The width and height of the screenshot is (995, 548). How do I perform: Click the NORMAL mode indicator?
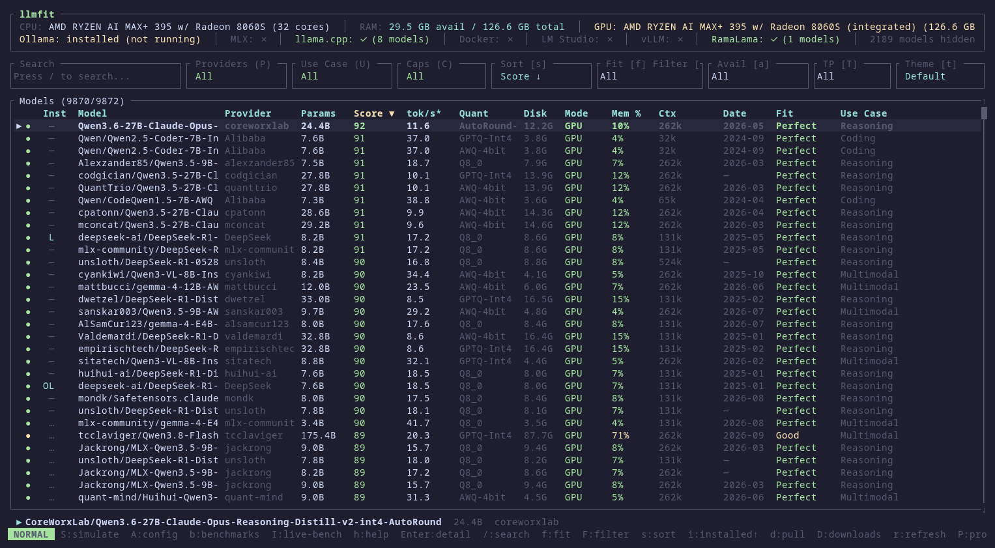click(x=31, y=534)
